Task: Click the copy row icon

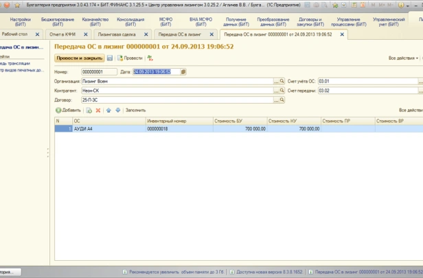Action: (x=89, y=110)
